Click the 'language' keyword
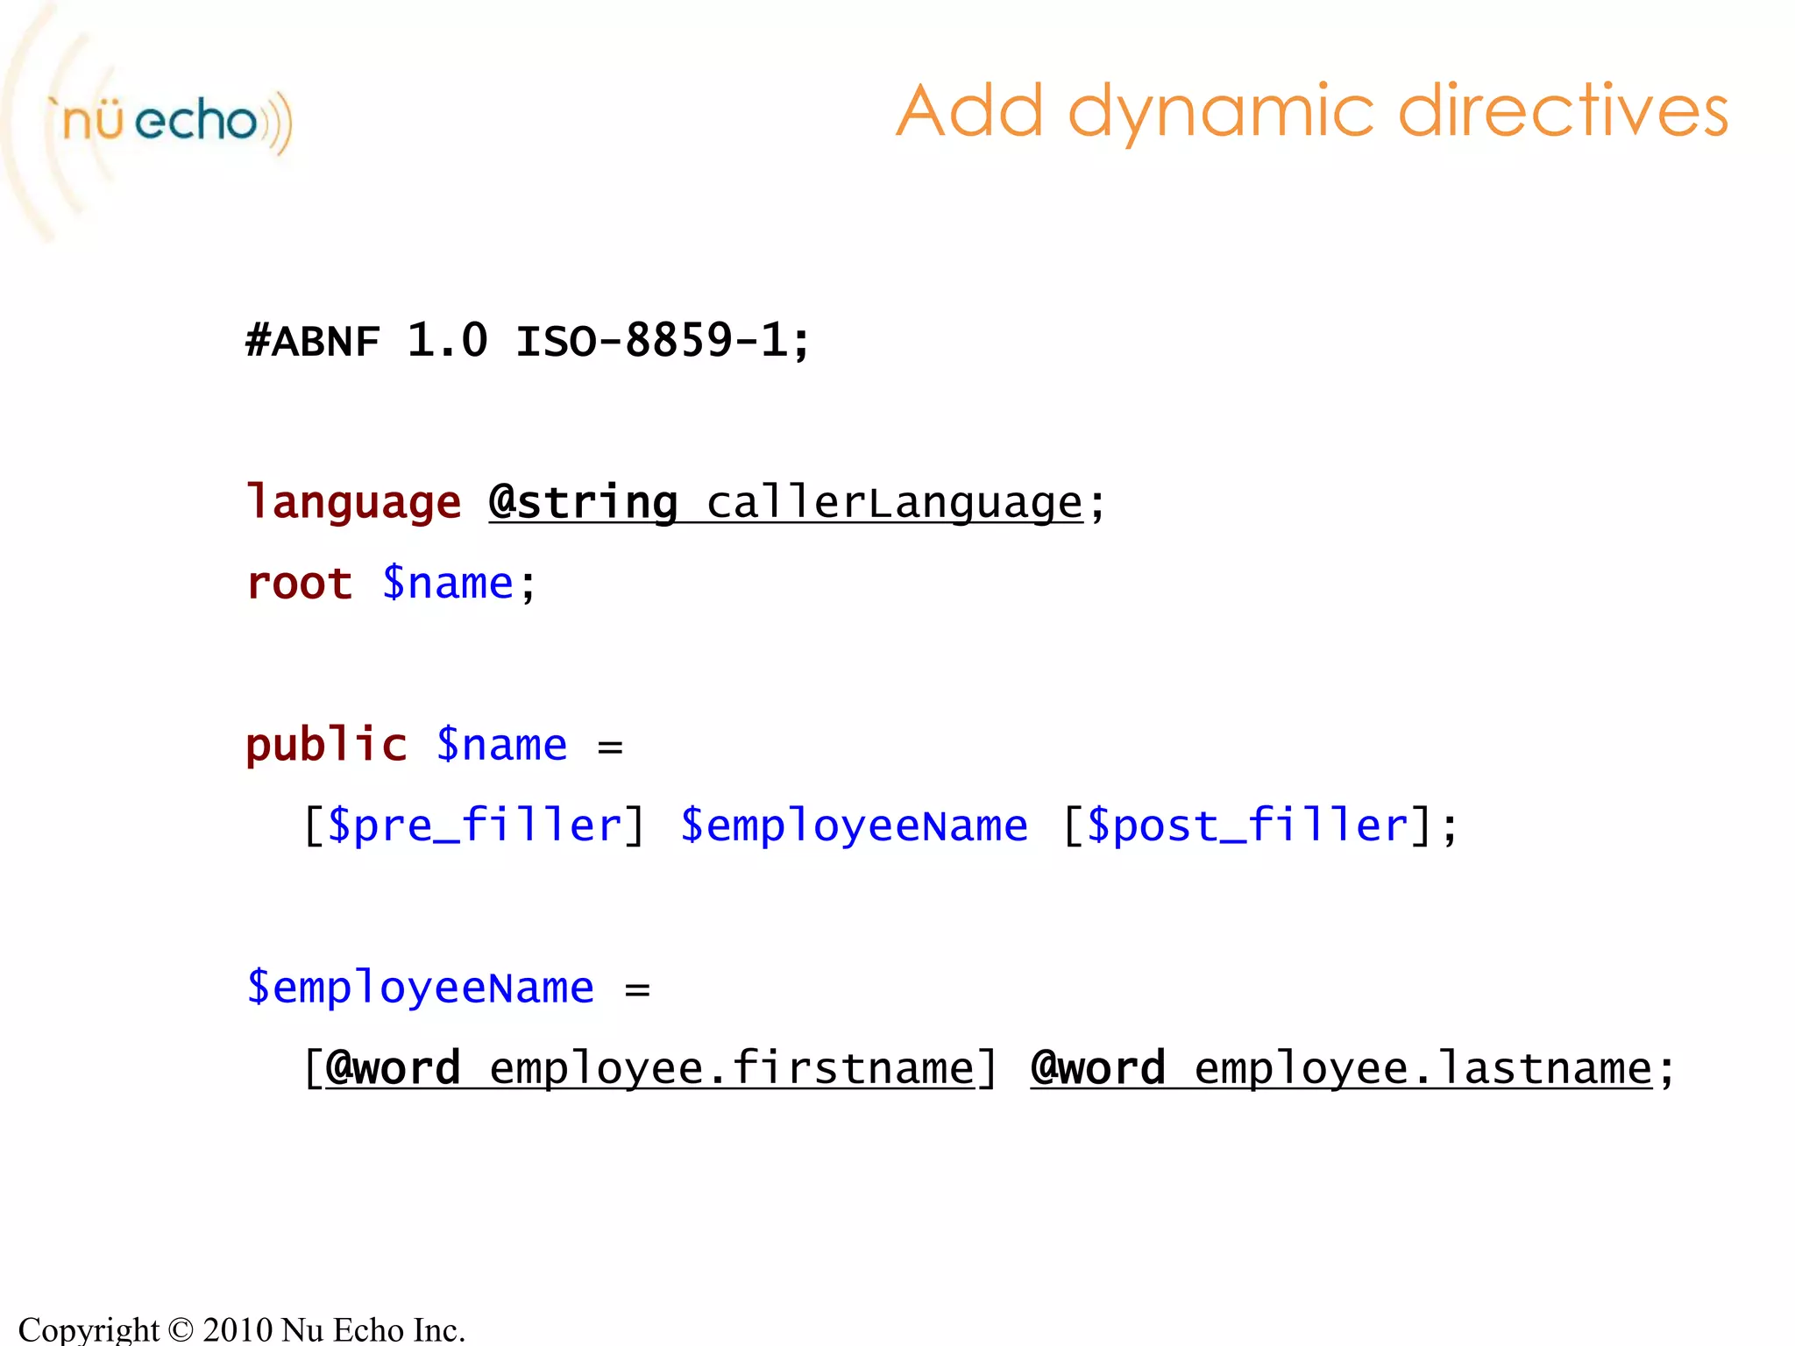Image resolution: width=1795 pixels, height=1346 pixels. pyautogui.click(x=353, y=502)
